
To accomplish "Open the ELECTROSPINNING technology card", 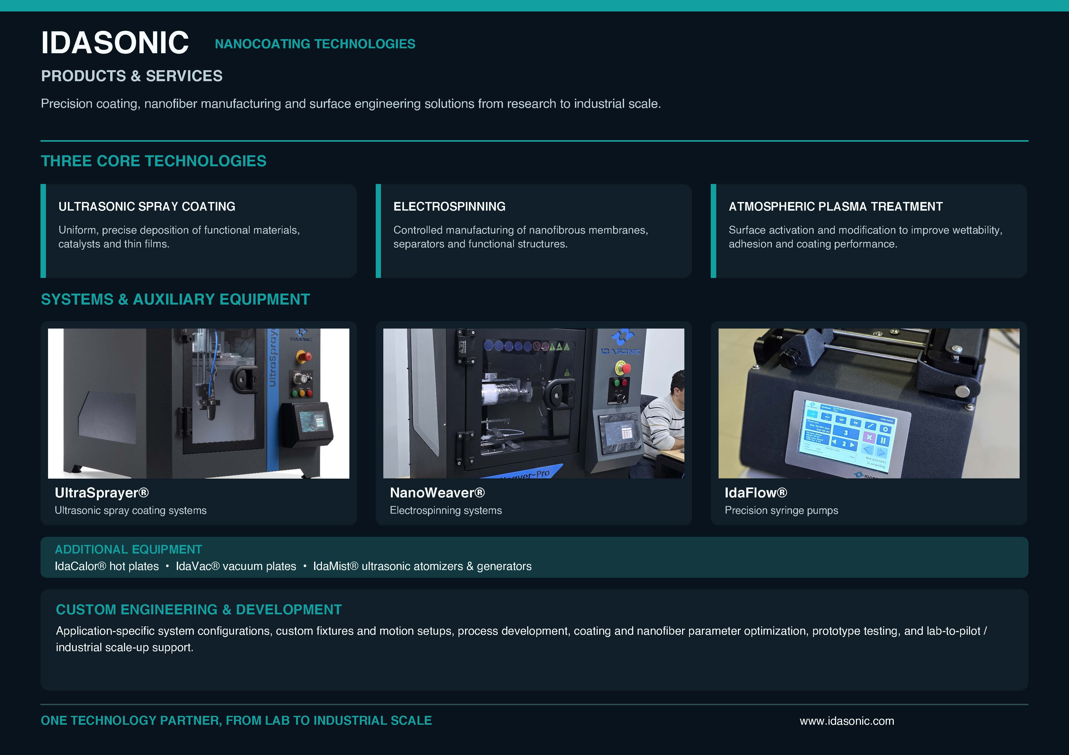I will click(533, 231).
